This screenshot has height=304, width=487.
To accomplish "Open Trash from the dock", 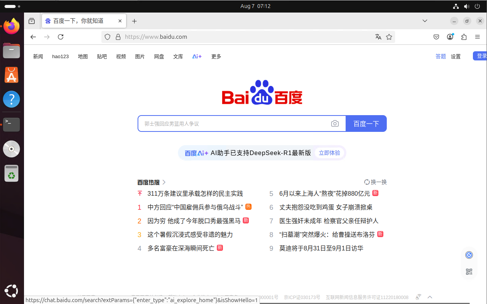I will point(11,173).
